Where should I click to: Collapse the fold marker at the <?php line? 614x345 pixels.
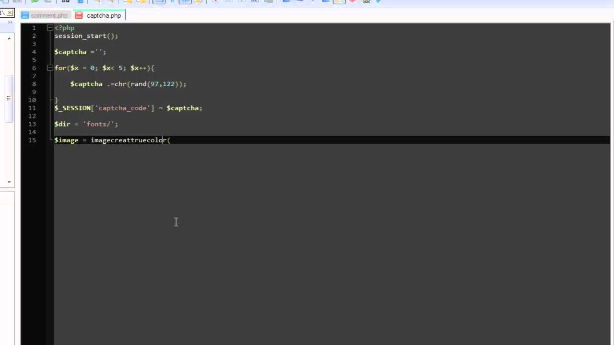[50, 28]
